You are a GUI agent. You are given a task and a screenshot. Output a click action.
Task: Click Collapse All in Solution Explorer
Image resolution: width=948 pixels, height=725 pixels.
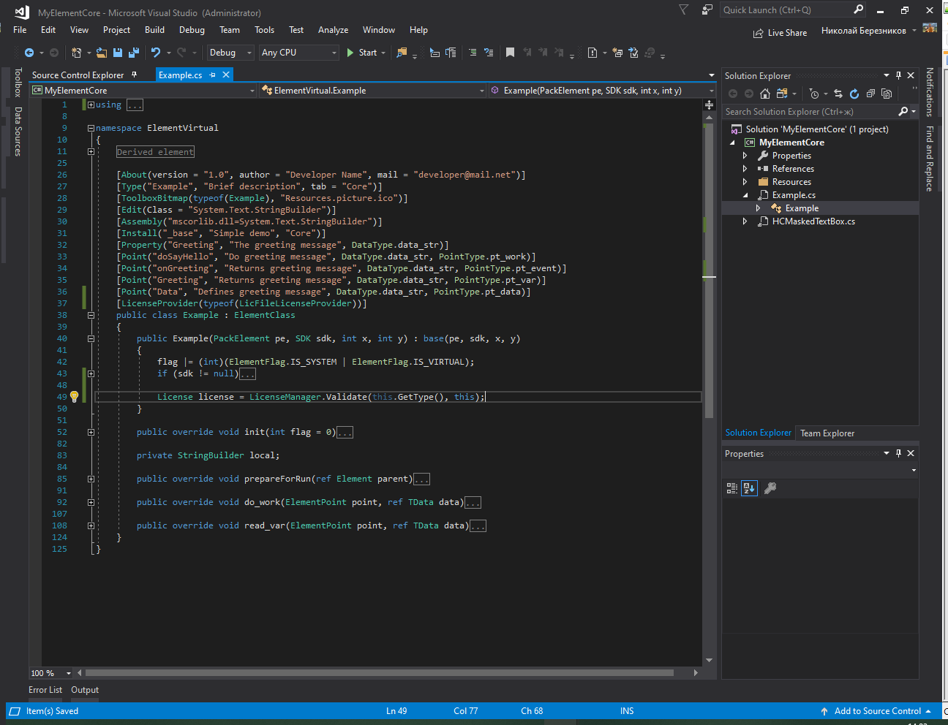(x=870, y=94)
